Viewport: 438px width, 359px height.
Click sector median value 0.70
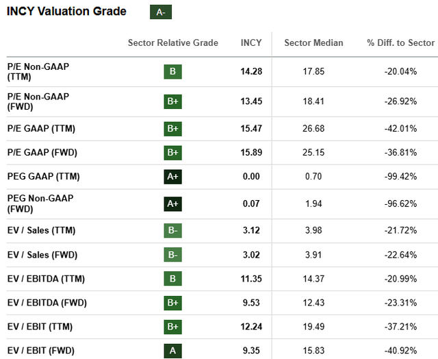[313, 177]
